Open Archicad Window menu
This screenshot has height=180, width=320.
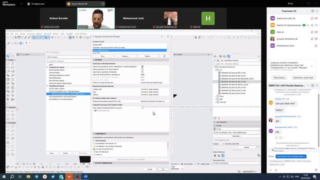click(x=56, y=33)
